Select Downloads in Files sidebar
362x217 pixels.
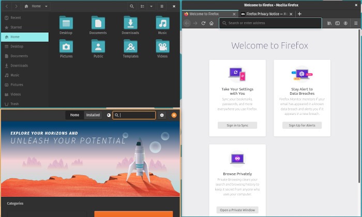[x=25, y=65]
